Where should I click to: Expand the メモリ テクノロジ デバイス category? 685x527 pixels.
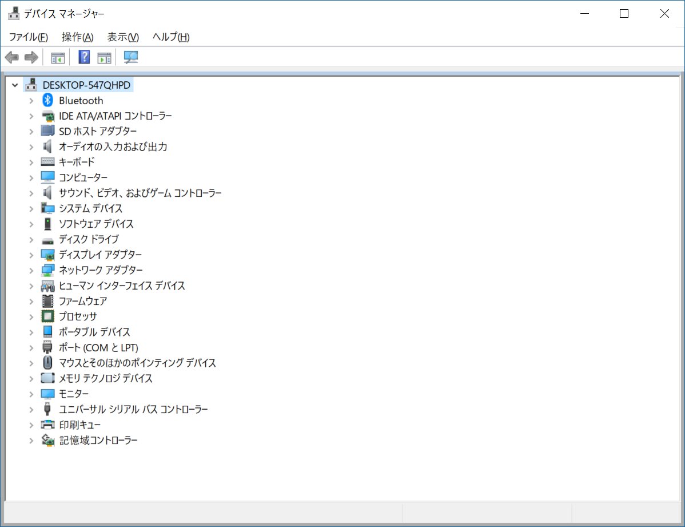[x=31, y=378]
